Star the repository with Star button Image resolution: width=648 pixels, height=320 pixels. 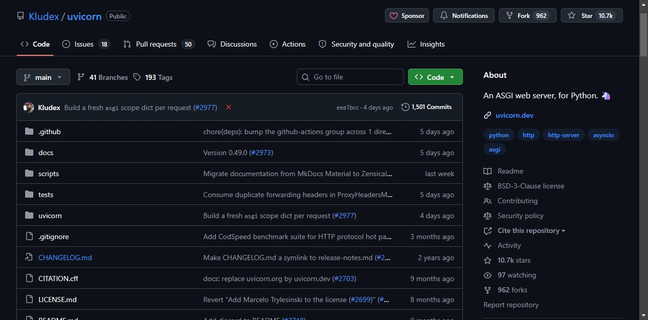click(592, 16)
